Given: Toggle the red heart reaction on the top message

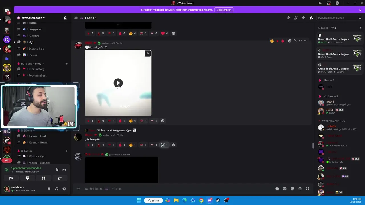Looking at the screenshot, I should coord(164,33).
